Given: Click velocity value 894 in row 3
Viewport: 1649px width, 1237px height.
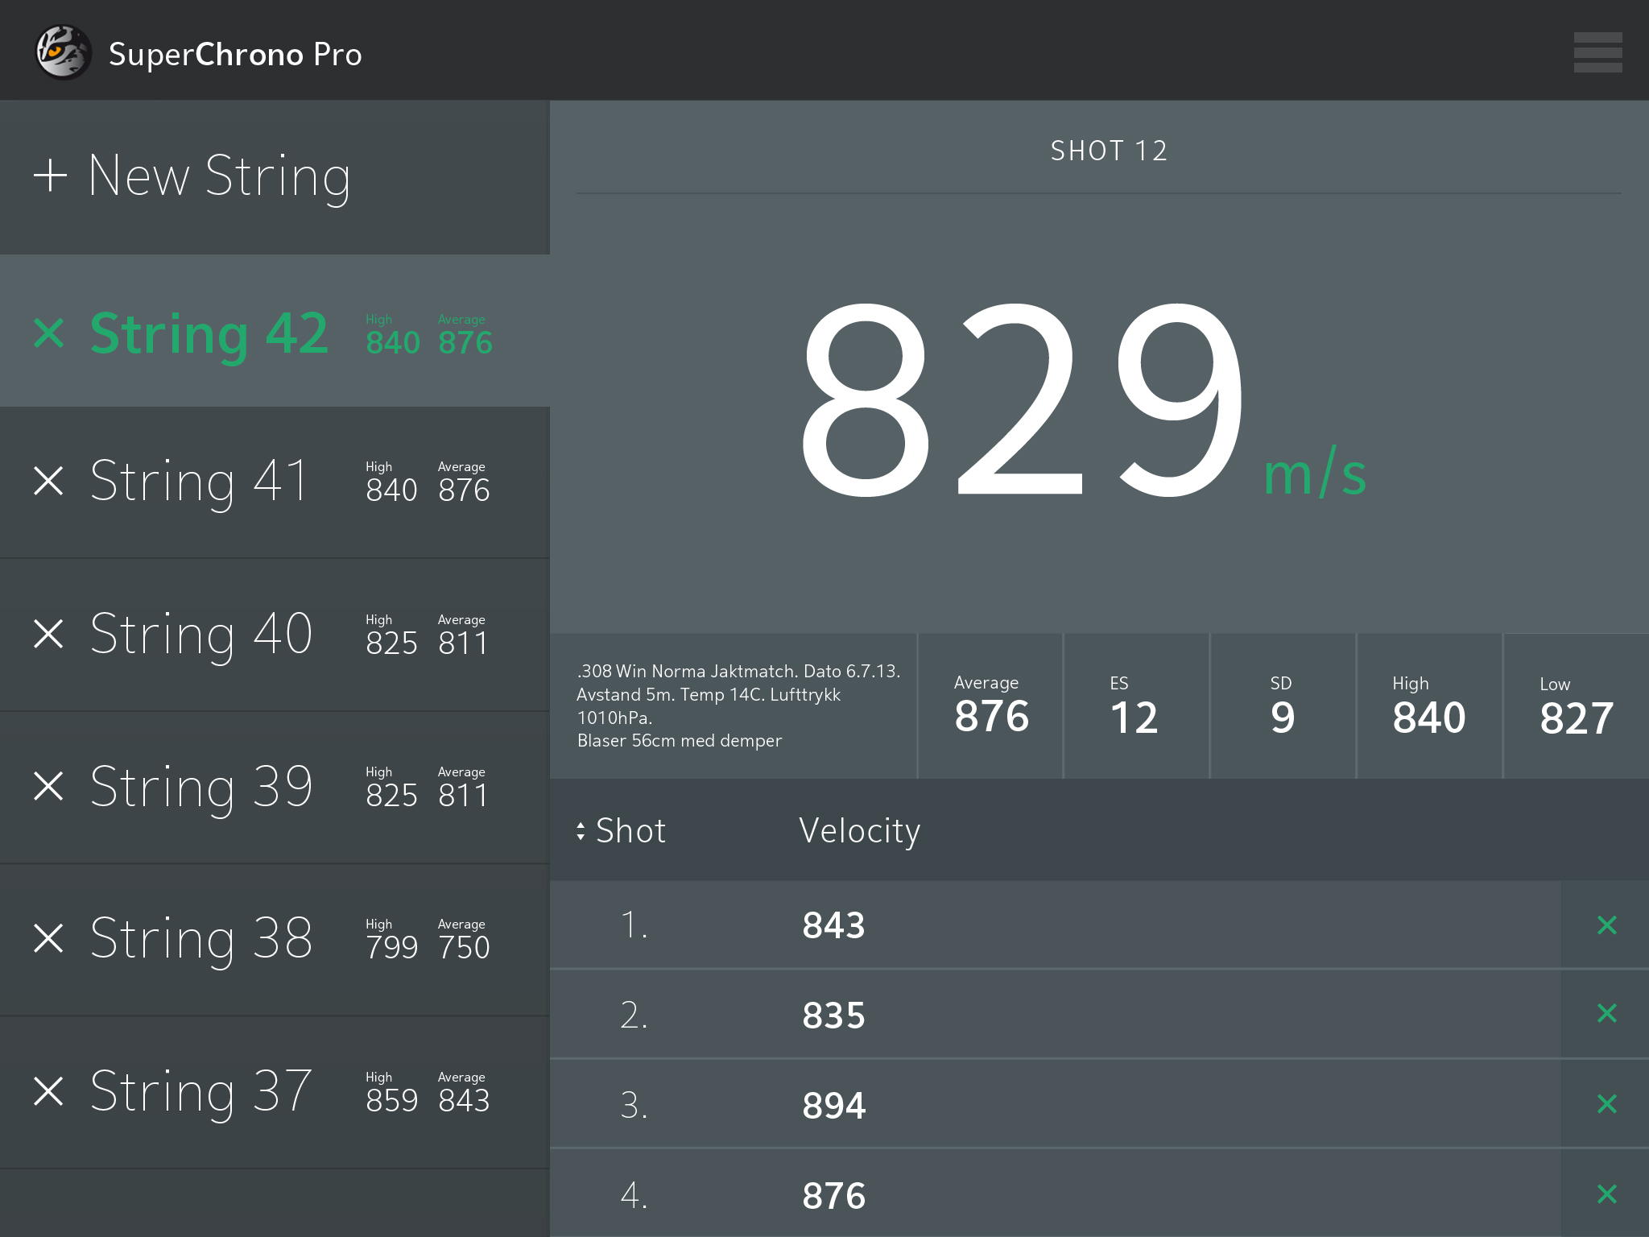Looking at the screenshot, I should tap(833, 1106).
